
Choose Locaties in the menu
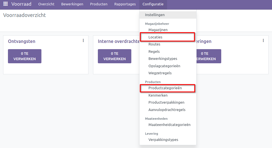(155, 37)
